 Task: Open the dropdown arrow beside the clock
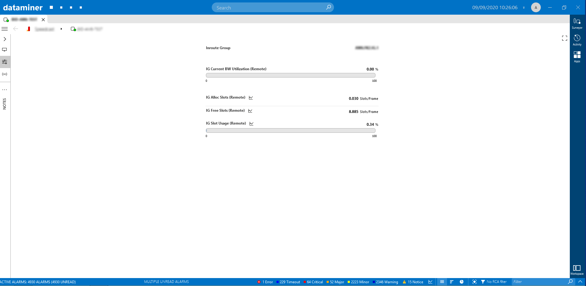(524, 8)
